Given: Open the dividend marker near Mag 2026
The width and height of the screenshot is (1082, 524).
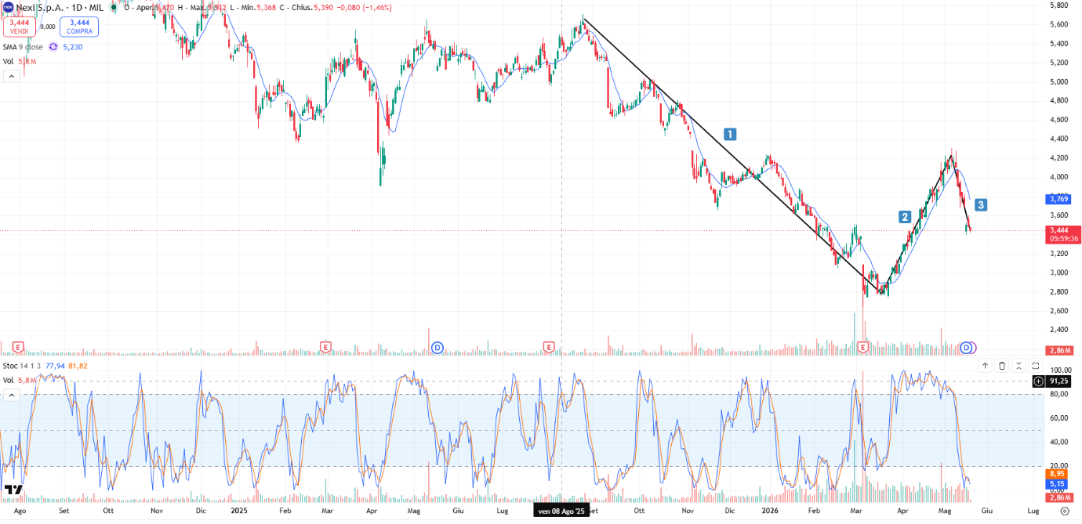Looking at the screenshot, I should tap(968, 347).
